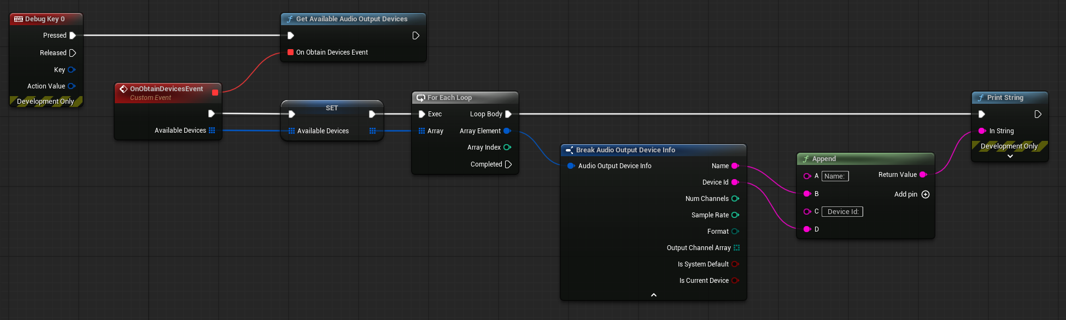Viewport: 1066px width, 320px height.
Task: Click the SET node output exec pin
Action: click(372, 114)
